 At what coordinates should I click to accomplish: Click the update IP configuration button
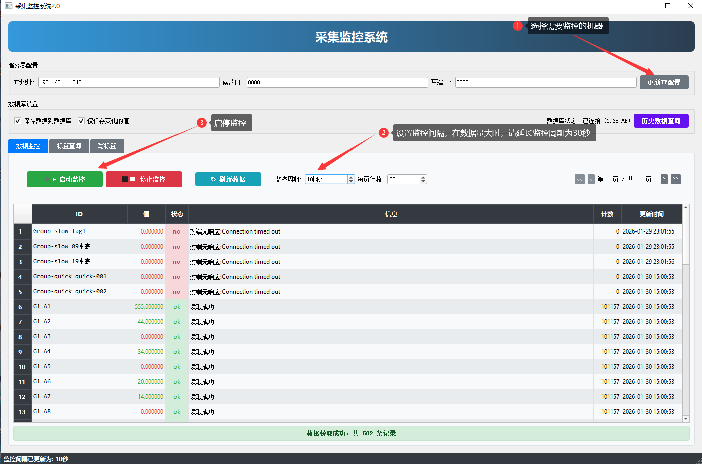tap(664, 82)
